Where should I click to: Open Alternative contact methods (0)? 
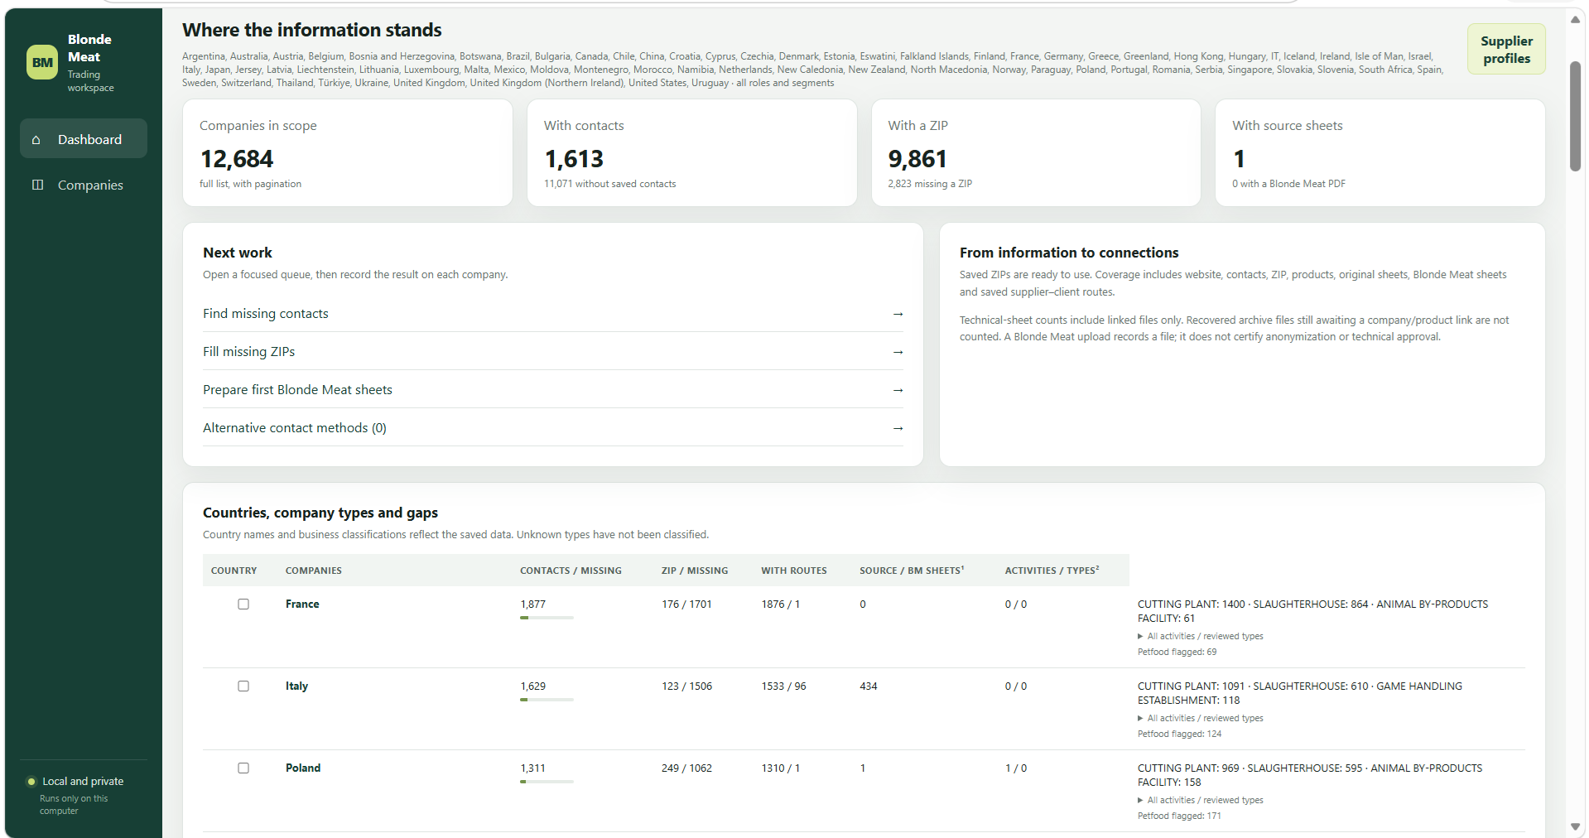(x=552, y=428)
